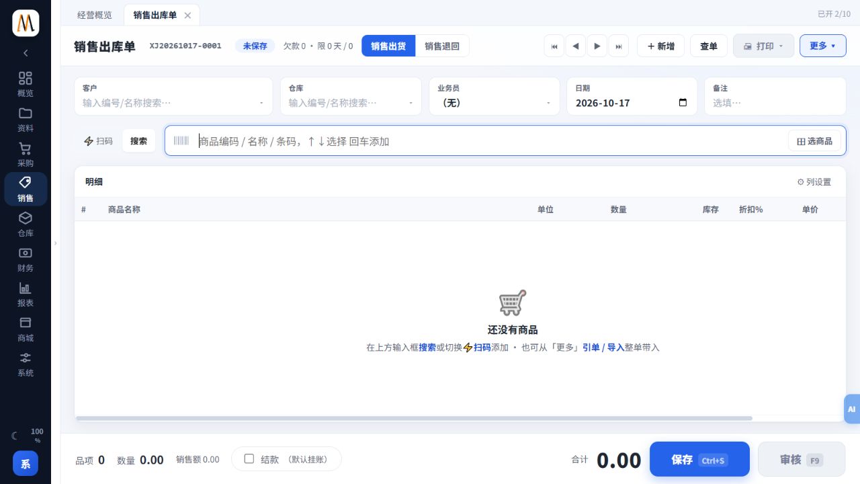Save the order with 保存 button
Screen dimensions: 860x484
(699, 460)
